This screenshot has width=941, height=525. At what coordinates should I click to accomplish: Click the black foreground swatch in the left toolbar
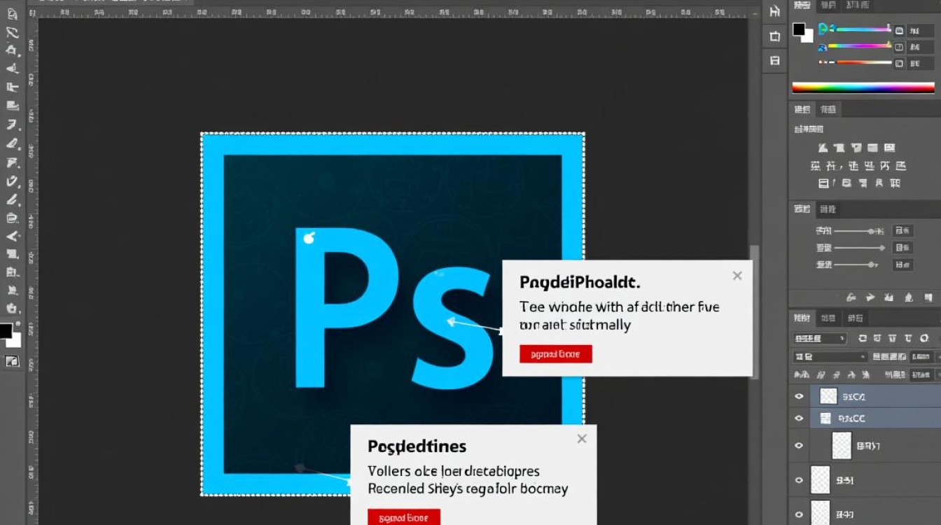(x=6, y=330)
